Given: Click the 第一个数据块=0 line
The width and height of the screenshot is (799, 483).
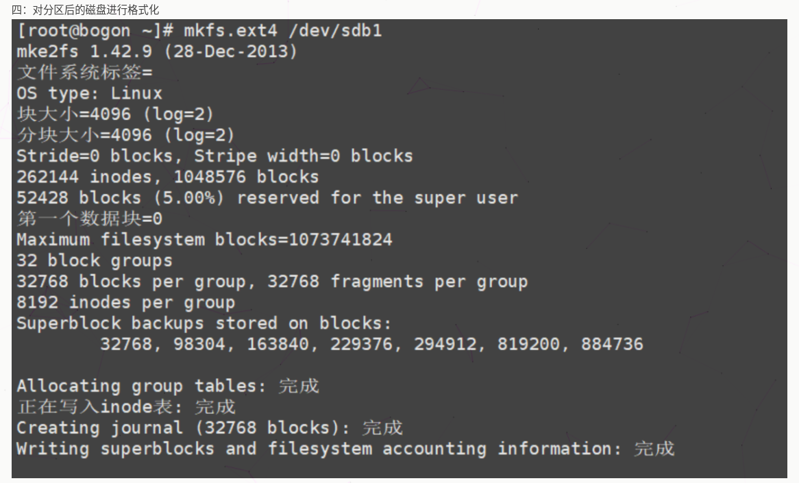Looking at the screenshot, I should pos(89,219).
